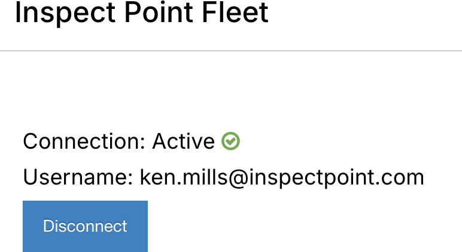The height and width of the screenshot is (252, 462).
Task: Click the ken.mills portion of the username
Action: click(184, 177)
